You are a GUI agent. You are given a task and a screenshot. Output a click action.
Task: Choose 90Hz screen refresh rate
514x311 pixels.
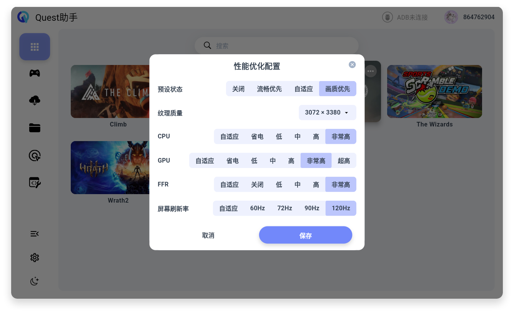[312, 208]
